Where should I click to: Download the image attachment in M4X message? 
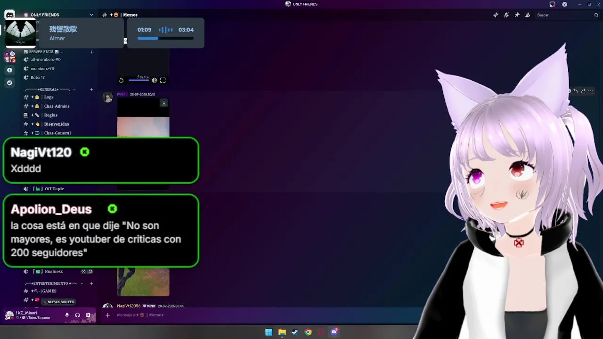(164, 103)
